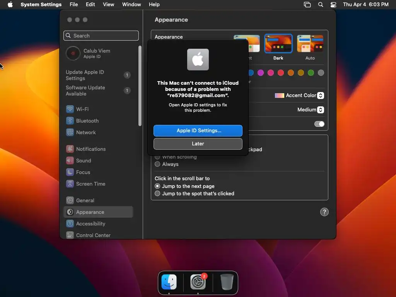Select the Dark appearance thumbnail
This screenshot has width=396, height=297.
coord(278,43)
